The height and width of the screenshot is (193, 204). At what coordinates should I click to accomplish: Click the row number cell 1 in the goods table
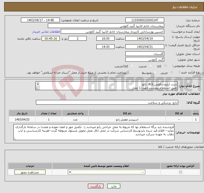coord(196,119)
